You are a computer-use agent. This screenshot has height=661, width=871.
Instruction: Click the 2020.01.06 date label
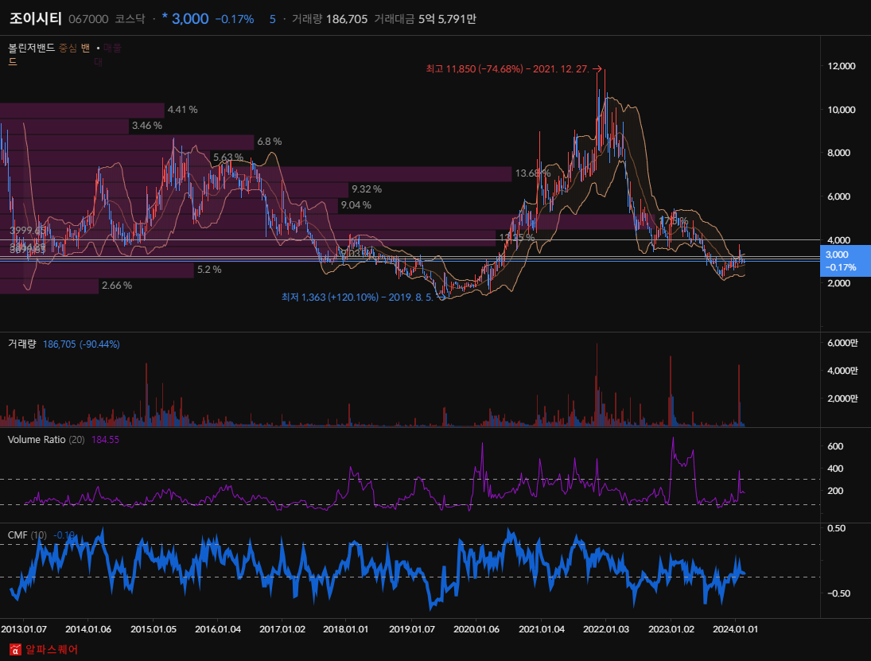click(x=476, y=629)
